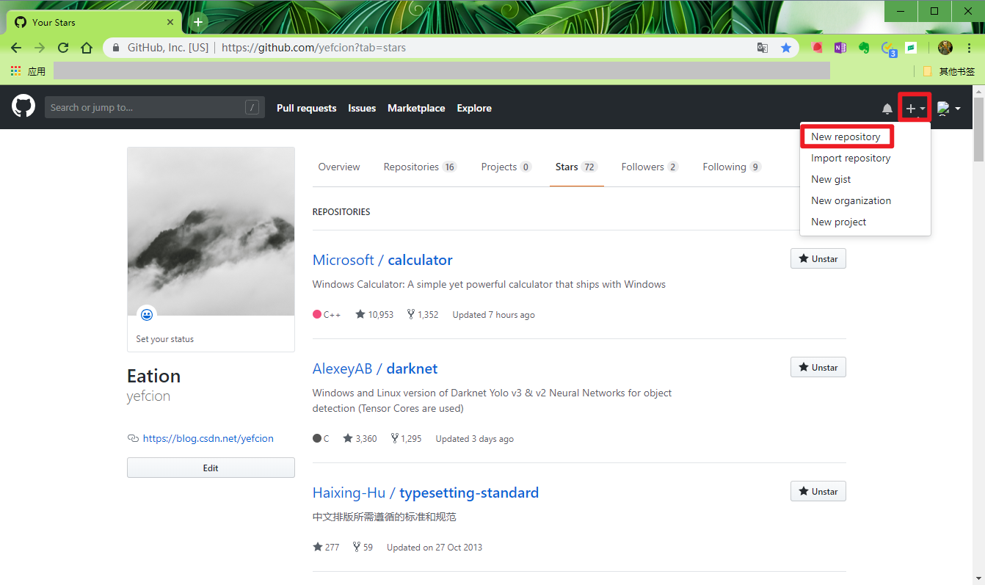Click the translate page icon

763,48
